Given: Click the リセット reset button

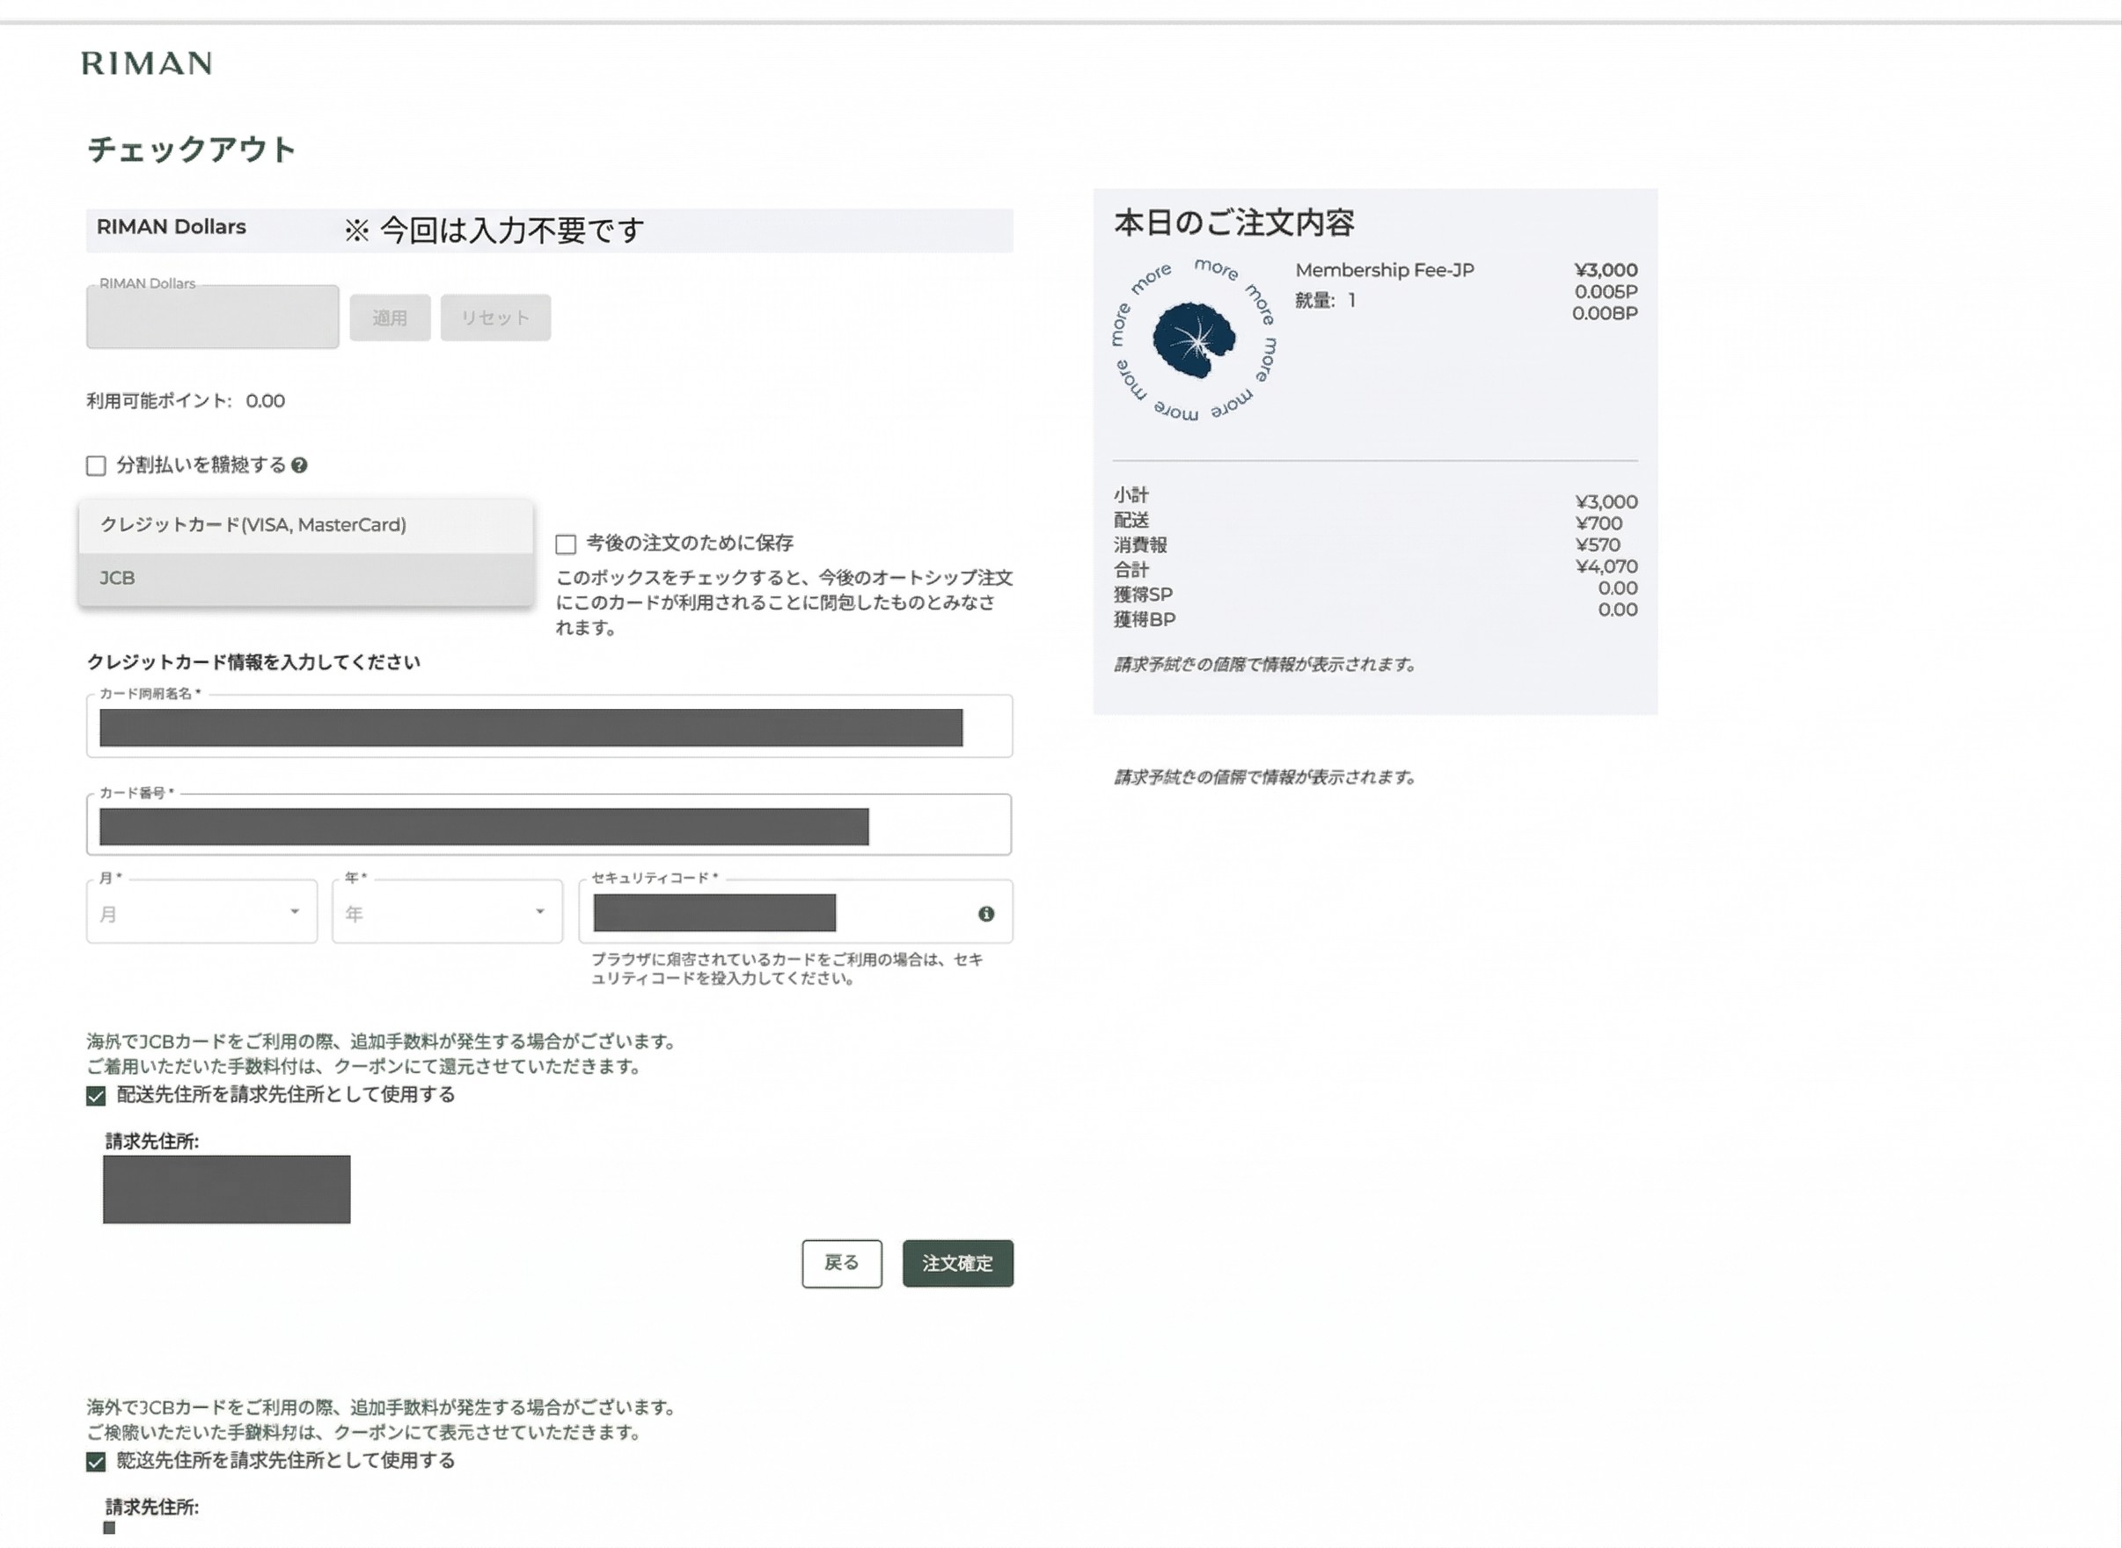Looking at the screenshot, I should click(496, 318).
